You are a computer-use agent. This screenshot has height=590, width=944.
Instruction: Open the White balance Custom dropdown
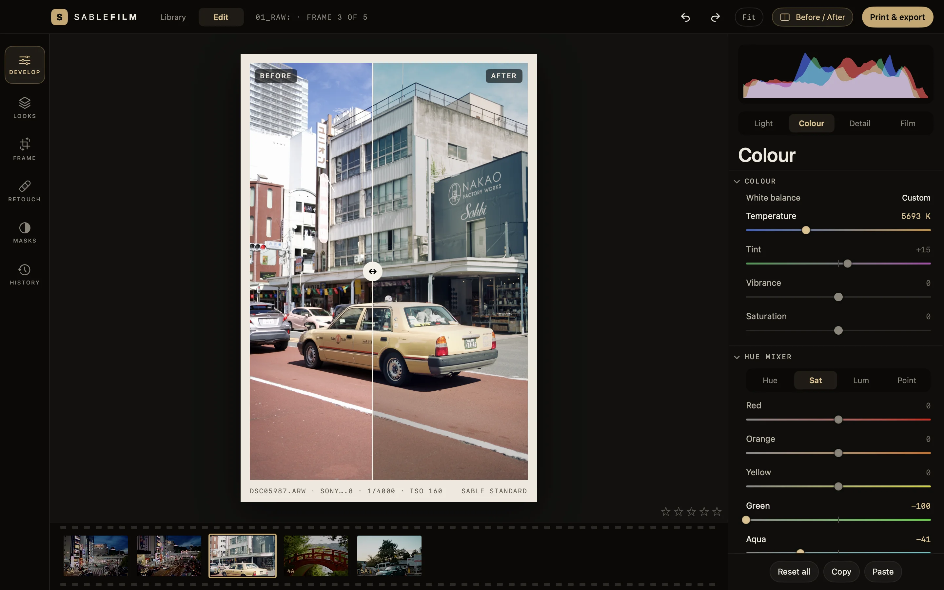(916, 198)
